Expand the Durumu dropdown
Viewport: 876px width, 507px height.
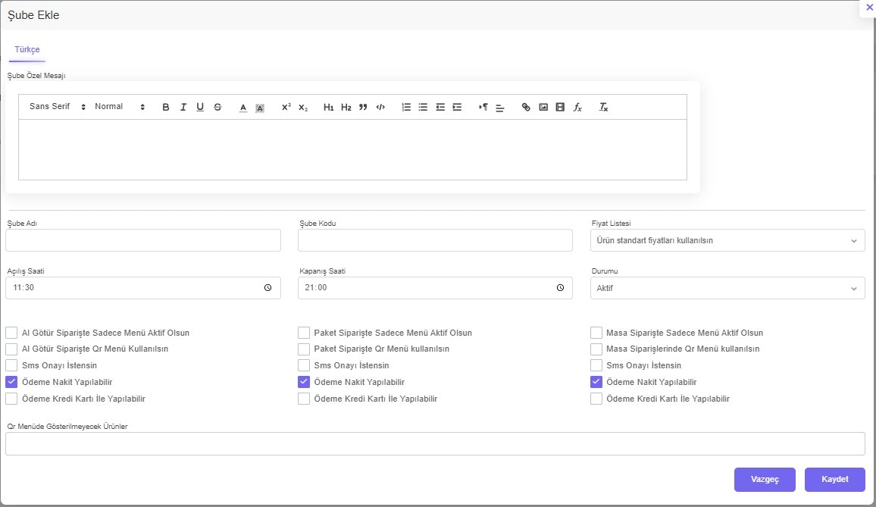(x=727, y=289)
